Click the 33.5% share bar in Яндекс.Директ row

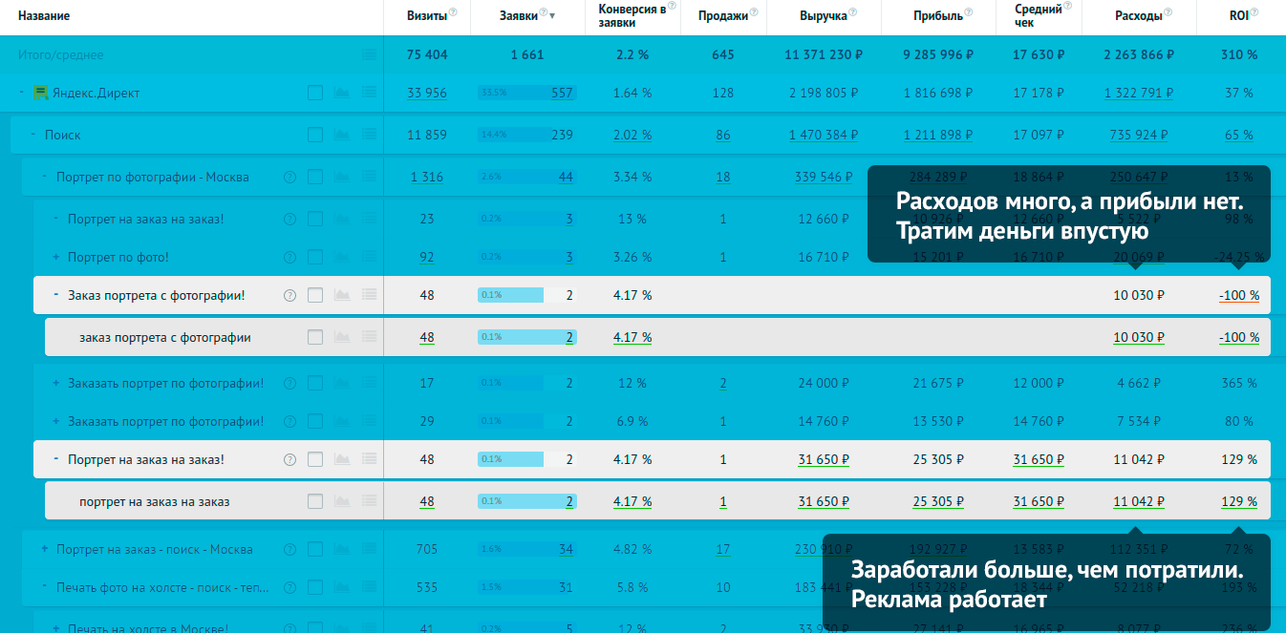527,93
